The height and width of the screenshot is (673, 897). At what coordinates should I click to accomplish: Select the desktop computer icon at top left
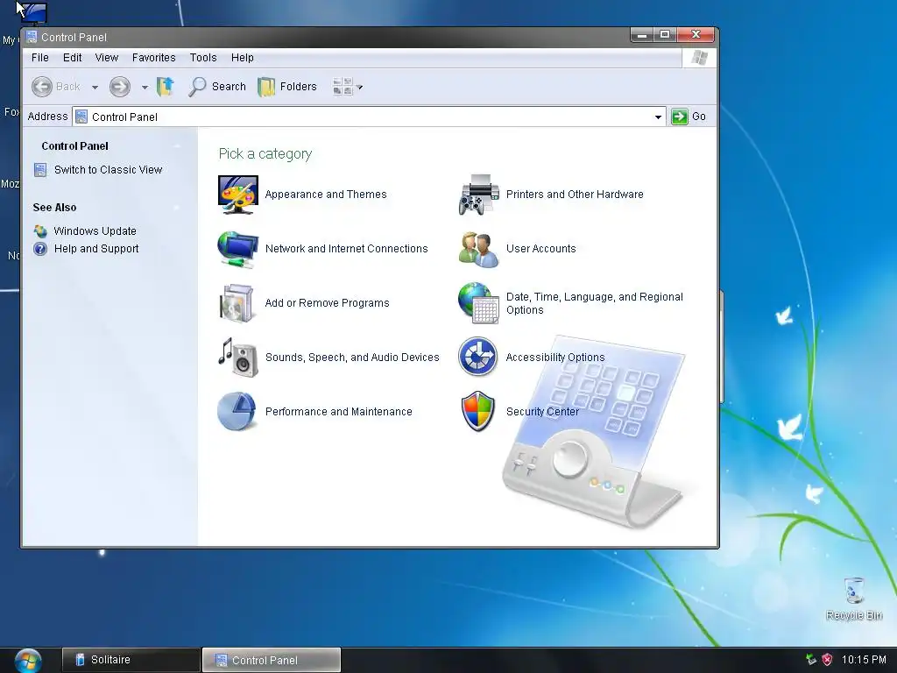[32, 13]
